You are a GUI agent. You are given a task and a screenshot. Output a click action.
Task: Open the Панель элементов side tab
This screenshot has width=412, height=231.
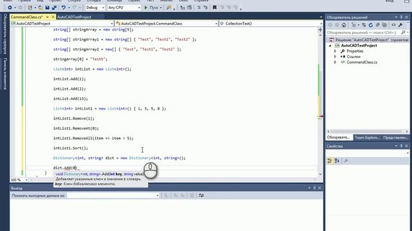click(5, 74)
